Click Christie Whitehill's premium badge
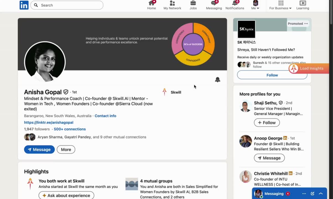333x199 pixels. point(291,174)
